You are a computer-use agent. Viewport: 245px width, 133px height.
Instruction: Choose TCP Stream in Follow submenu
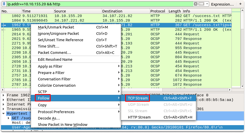click(158, 98)
